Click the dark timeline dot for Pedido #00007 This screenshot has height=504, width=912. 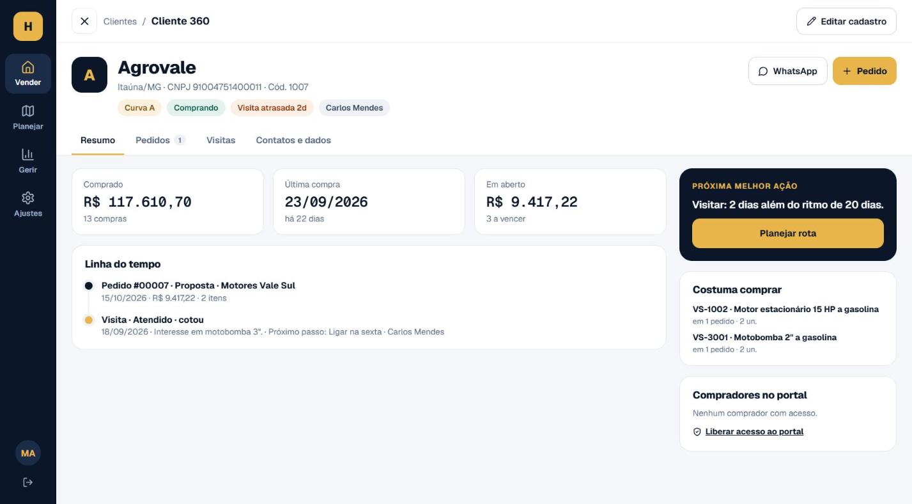(x=89, y=286)
